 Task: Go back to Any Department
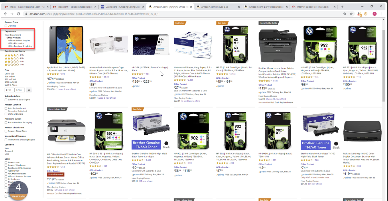13,35
